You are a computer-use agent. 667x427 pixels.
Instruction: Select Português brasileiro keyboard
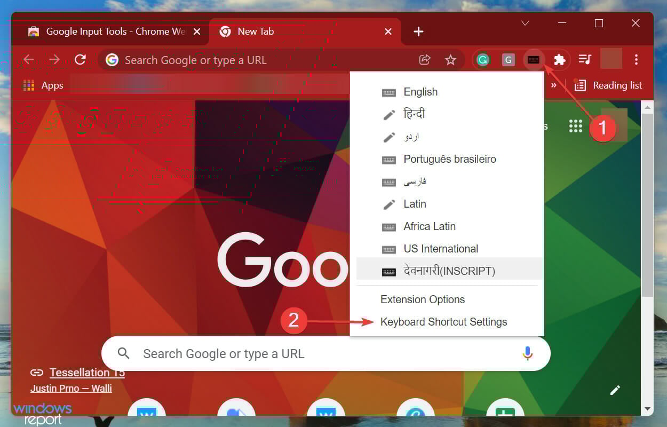click(x=447, y=159)
